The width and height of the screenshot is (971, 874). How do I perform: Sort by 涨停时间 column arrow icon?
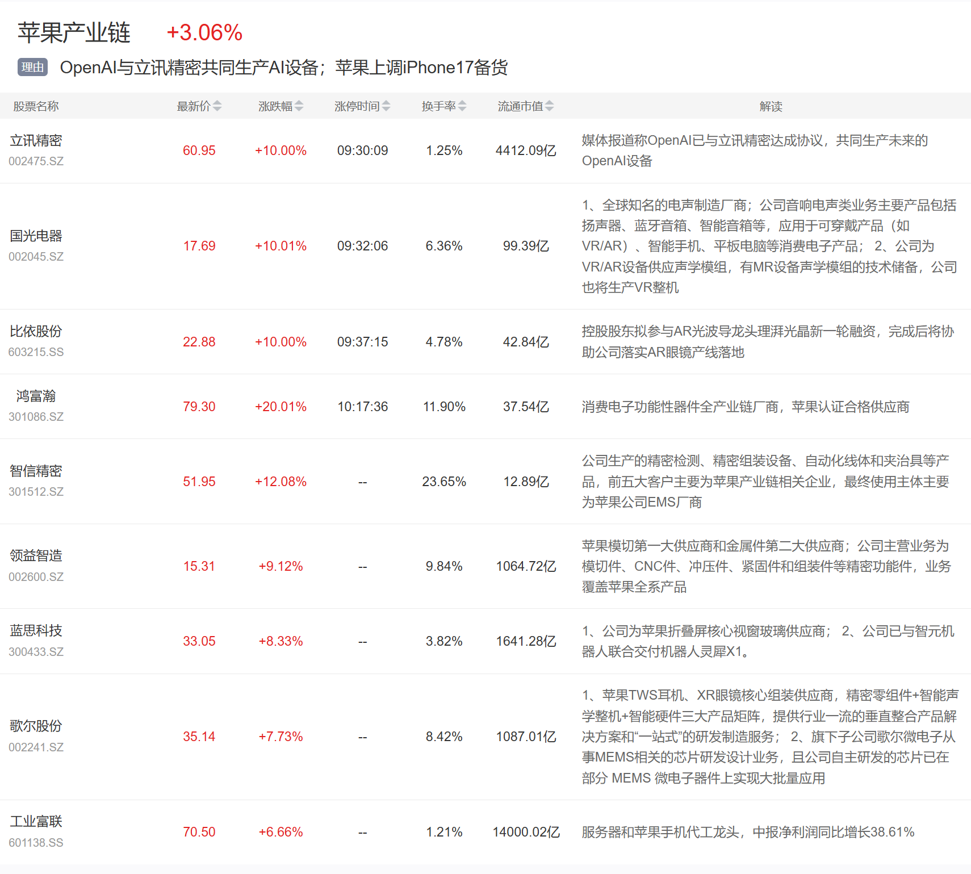[x=386, y=106]
